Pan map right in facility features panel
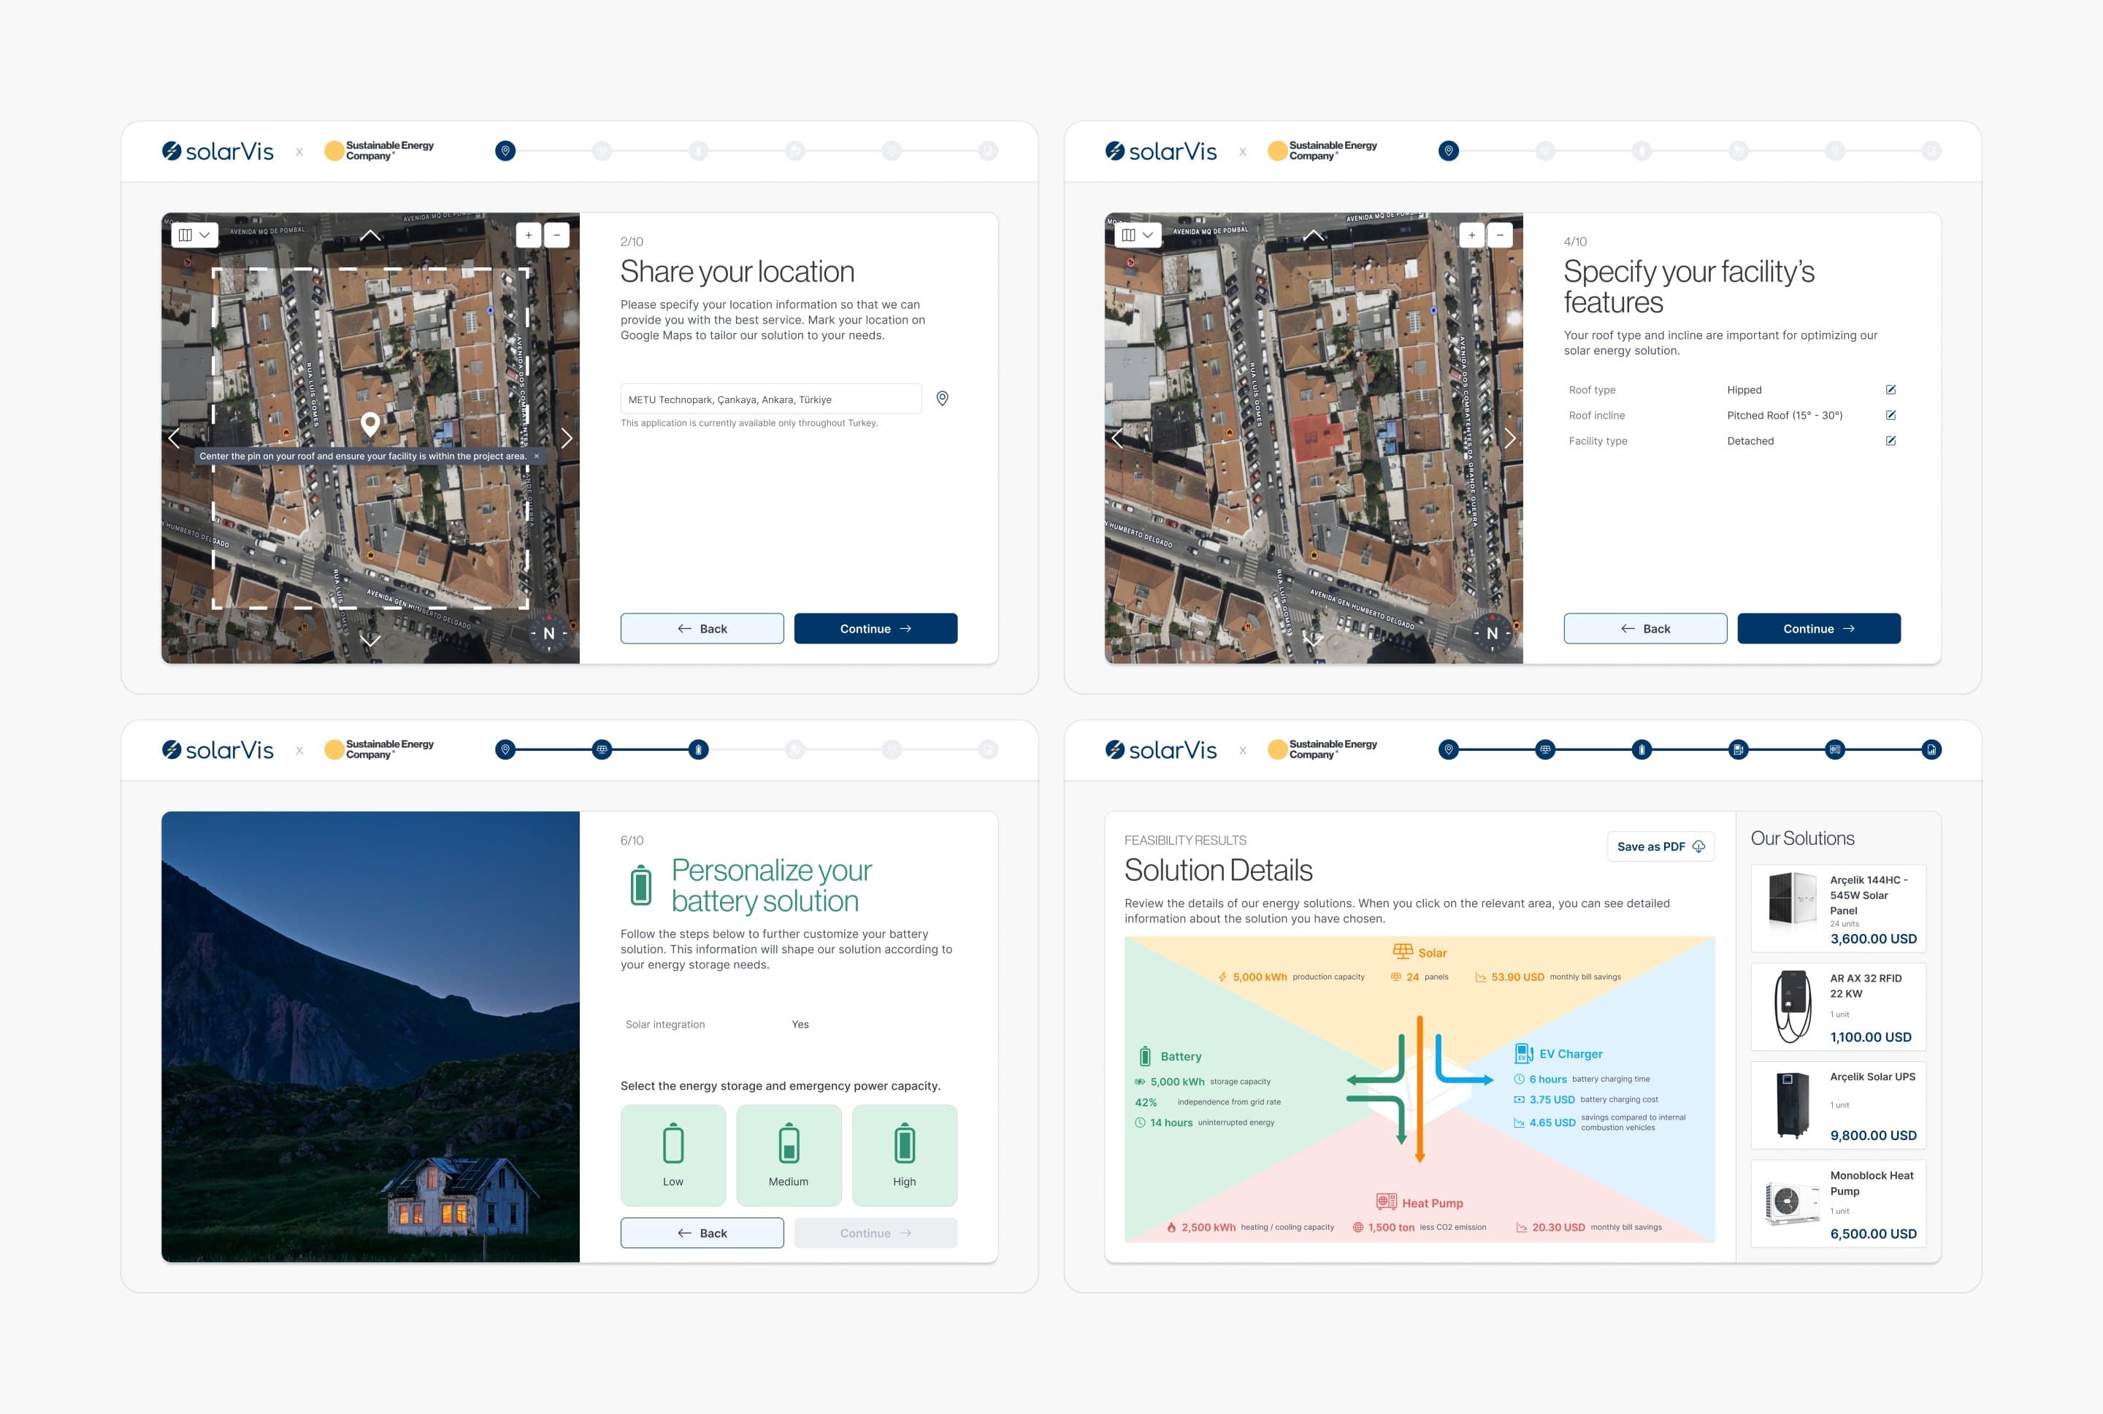The image size is (2103, 1414). [1510, 438]
